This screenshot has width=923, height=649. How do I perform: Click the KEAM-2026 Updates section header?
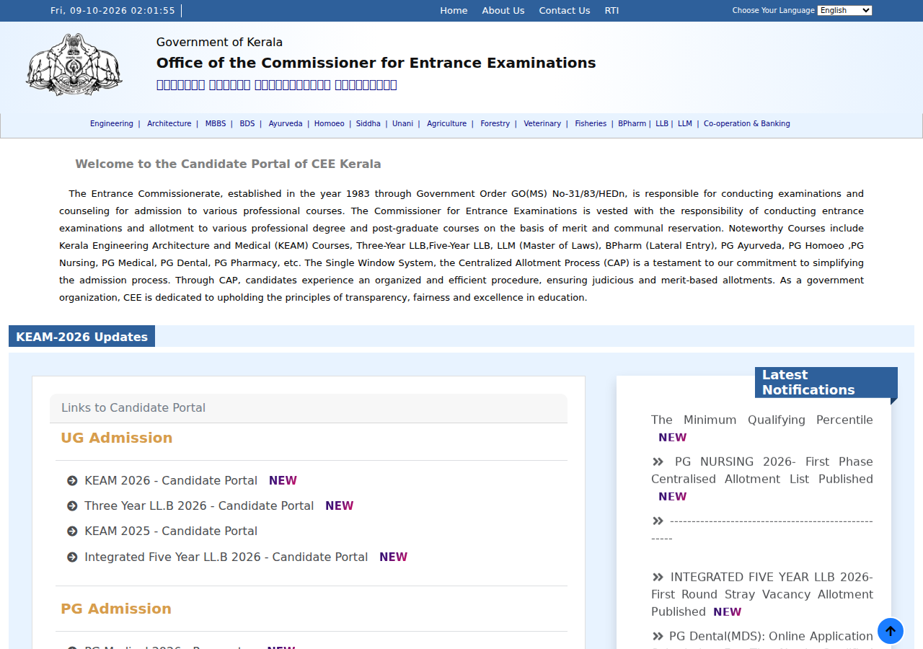81,337
